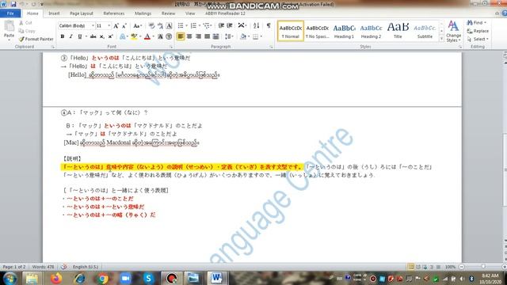
Task: Click Increase Indent icon
Action: (x=230, y=26)
